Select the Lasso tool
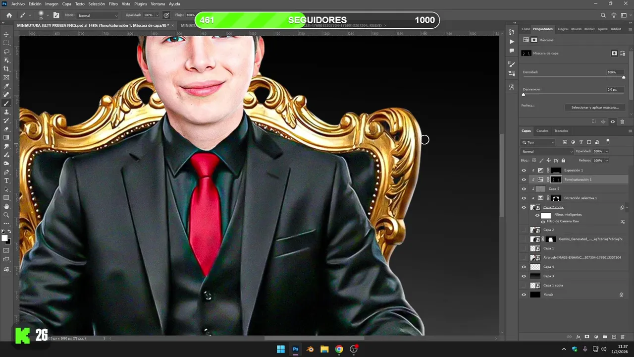Image resolution: width=634 pixels, height=357 pixels. 6,52
